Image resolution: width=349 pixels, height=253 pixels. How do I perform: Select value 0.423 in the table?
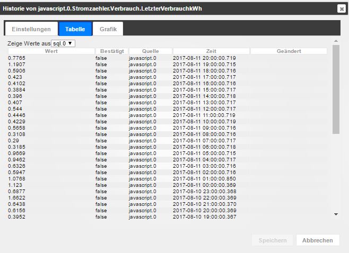pos(15,77)
